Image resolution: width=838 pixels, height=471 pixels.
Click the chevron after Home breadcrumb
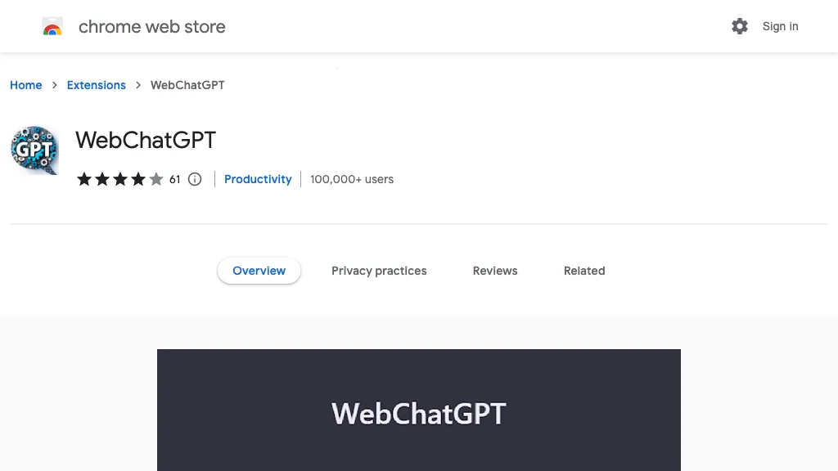[55, 85]
